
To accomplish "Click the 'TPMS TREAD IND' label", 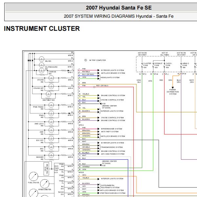I will [x=38, y=108].
